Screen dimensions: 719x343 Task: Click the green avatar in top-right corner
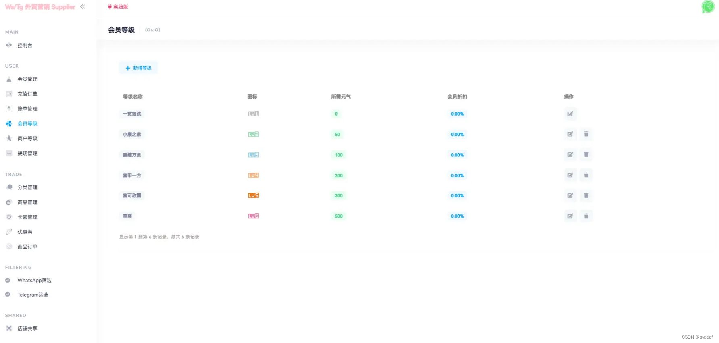tap(708, 7)
